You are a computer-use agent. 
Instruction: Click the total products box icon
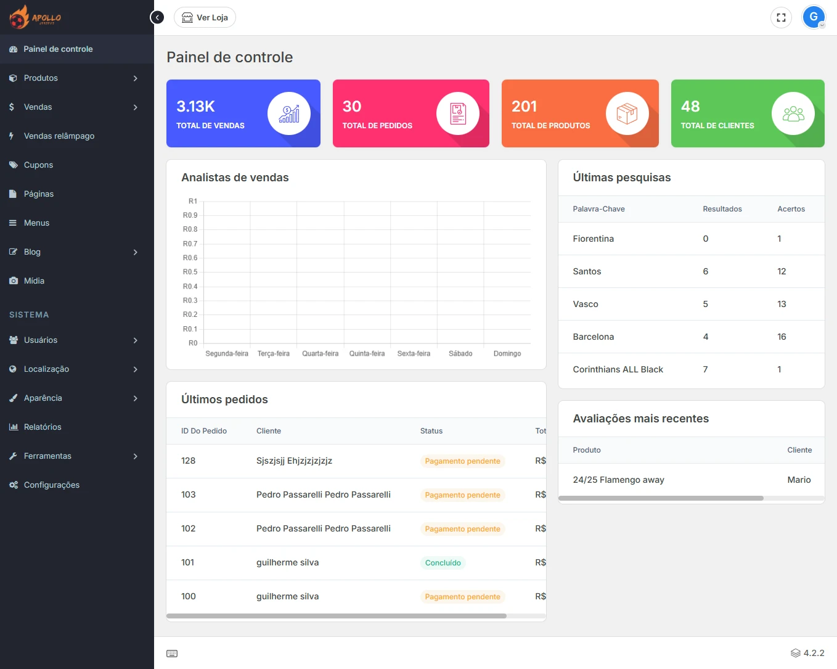click(x=627, y=113)
